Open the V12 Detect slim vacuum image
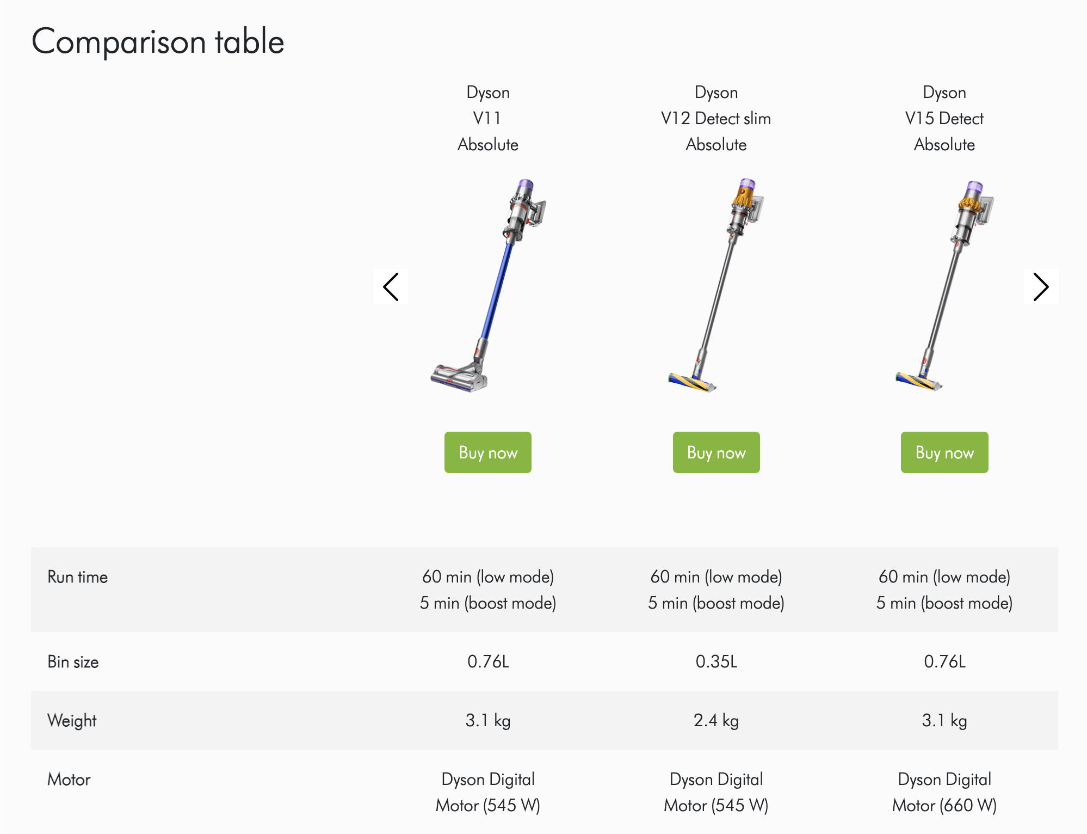This screenshot has width=1087, height=834. click(716, 285)
